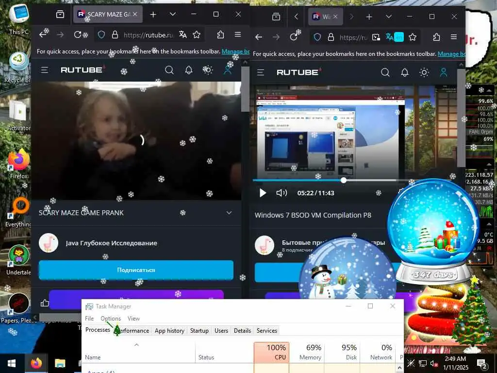Bookmark page with star in right Firefox

pos(413,37)
